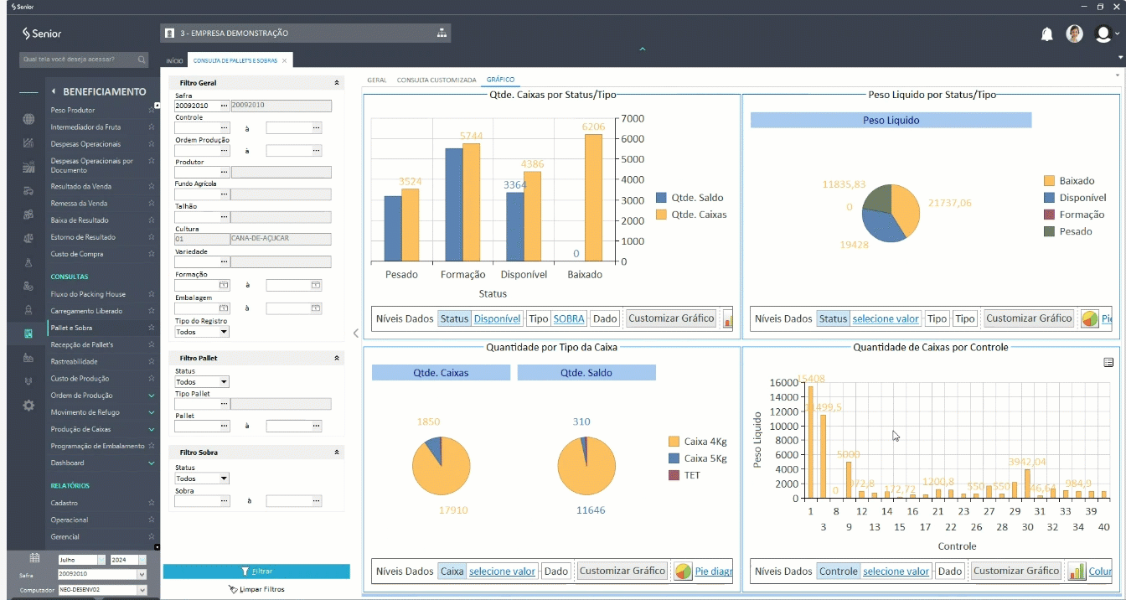Click the legend list icon on the Controle chart
This screenshot has height=600, width=1126.
click(x=1108, y=362)
